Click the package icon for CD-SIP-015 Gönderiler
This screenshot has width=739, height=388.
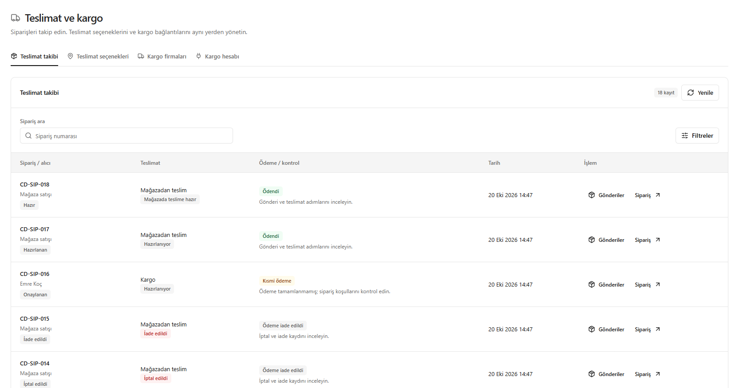(592, 329)
